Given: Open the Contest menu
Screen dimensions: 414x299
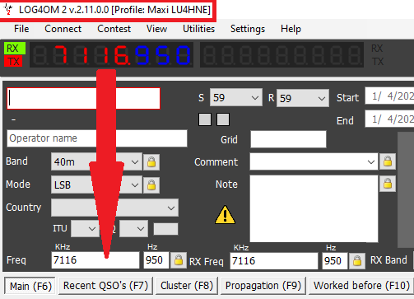Looking at the screenshot, I should point(114,29).
